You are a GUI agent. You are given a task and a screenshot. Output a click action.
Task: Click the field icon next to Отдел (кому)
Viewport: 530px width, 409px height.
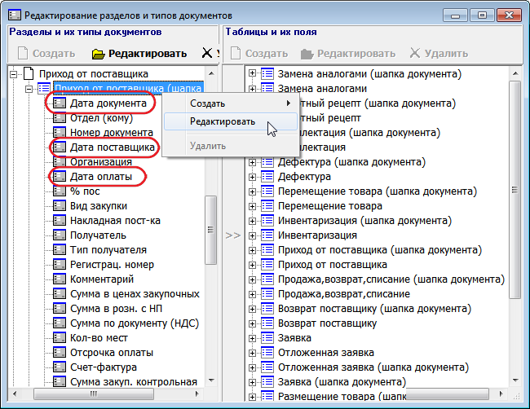click(x=60, y=118)
